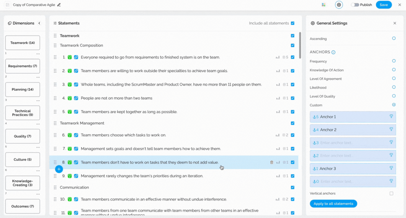Click the filter icon on Anchor 1
Screen dimensions: 406x218
pyautogui.click(x=391, y=116)
